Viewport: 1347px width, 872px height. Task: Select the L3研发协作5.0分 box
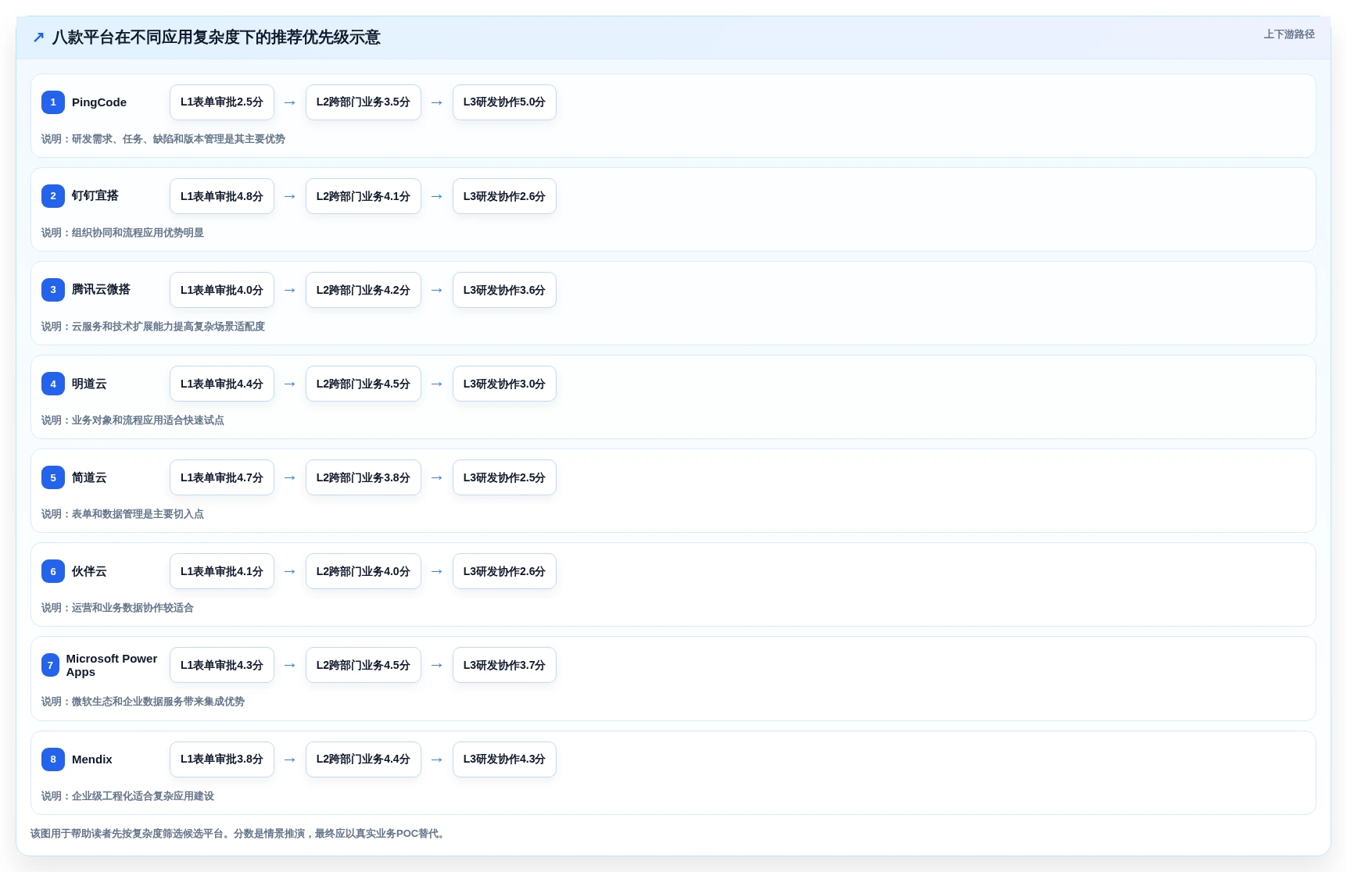504,102
